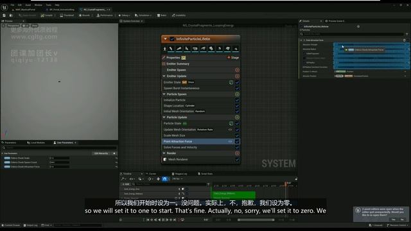Click the Bounds toolbar button
This screenshot has width=411, height=231.
pos(84,15)
